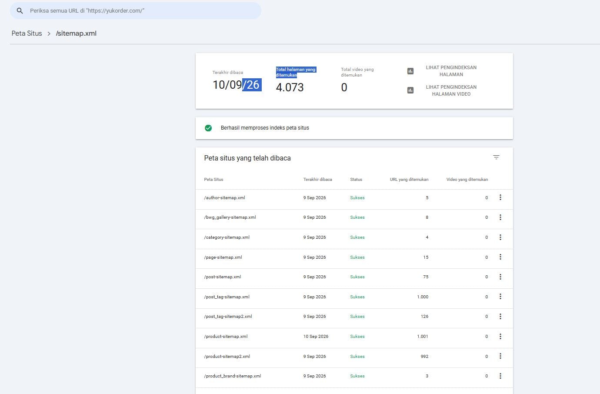Screen dimensions: 600x394
Task: Click the 10 Sep 2026 date cell
Action: [x=316, y=336]
